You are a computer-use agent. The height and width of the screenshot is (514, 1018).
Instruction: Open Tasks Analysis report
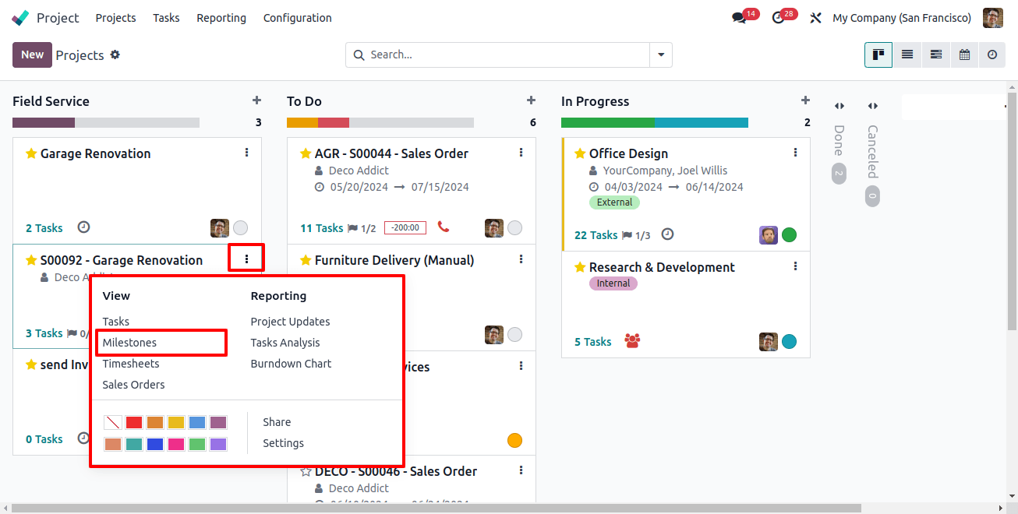pos(285,343)
